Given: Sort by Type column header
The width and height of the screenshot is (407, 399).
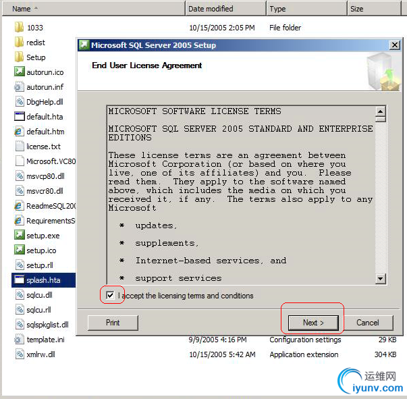Looking at the screenshot, I should tap(307, 9).
